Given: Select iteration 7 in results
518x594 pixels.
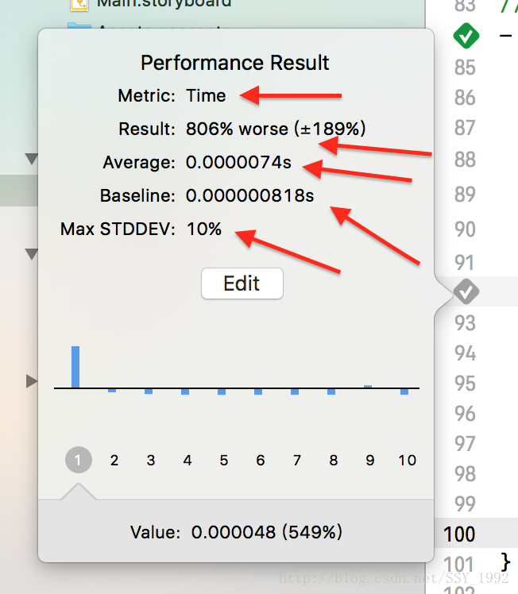Looking at the screenshot, I should pyautogui.click(x=297, y=461).
